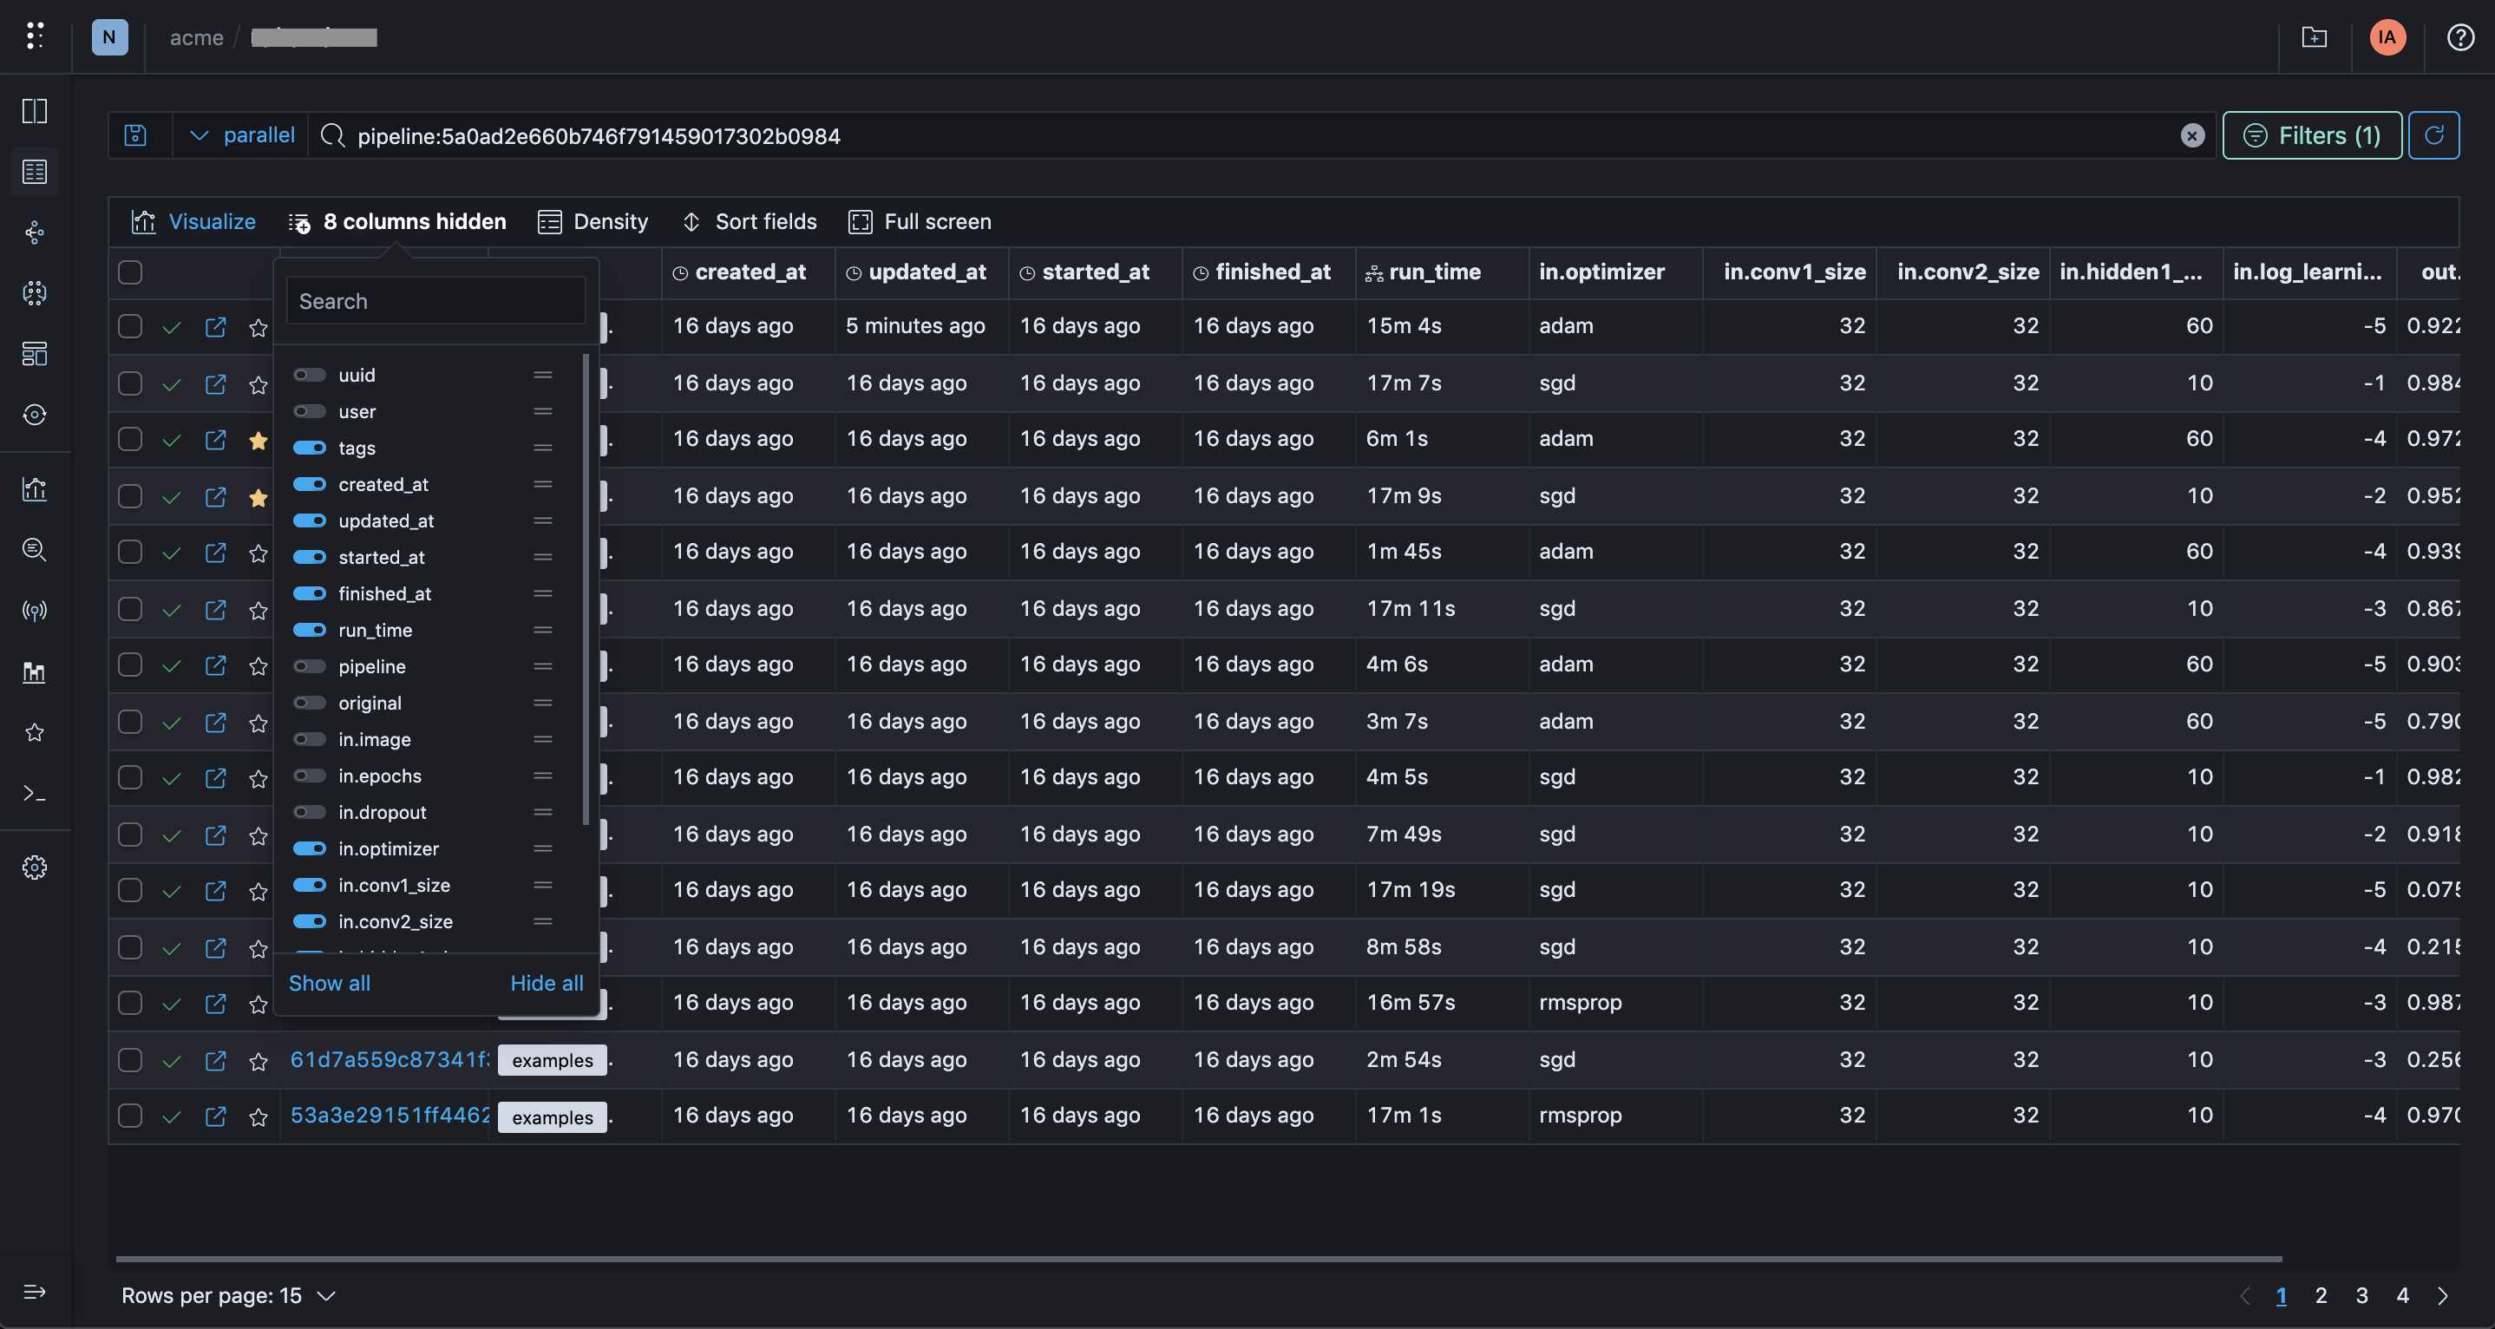This screenshot has width=2495, height=1329.
Task: Click the column Search input field
Action: [435, 301]
